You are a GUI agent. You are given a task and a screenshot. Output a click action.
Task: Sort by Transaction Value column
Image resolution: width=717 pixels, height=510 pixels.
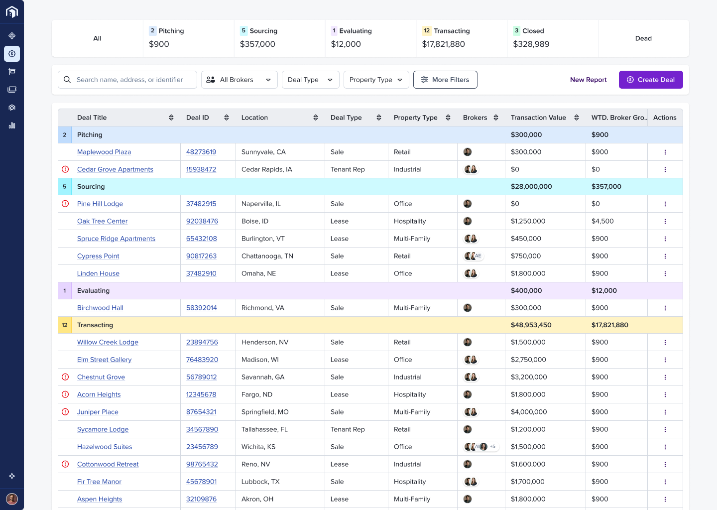(577, 118)
